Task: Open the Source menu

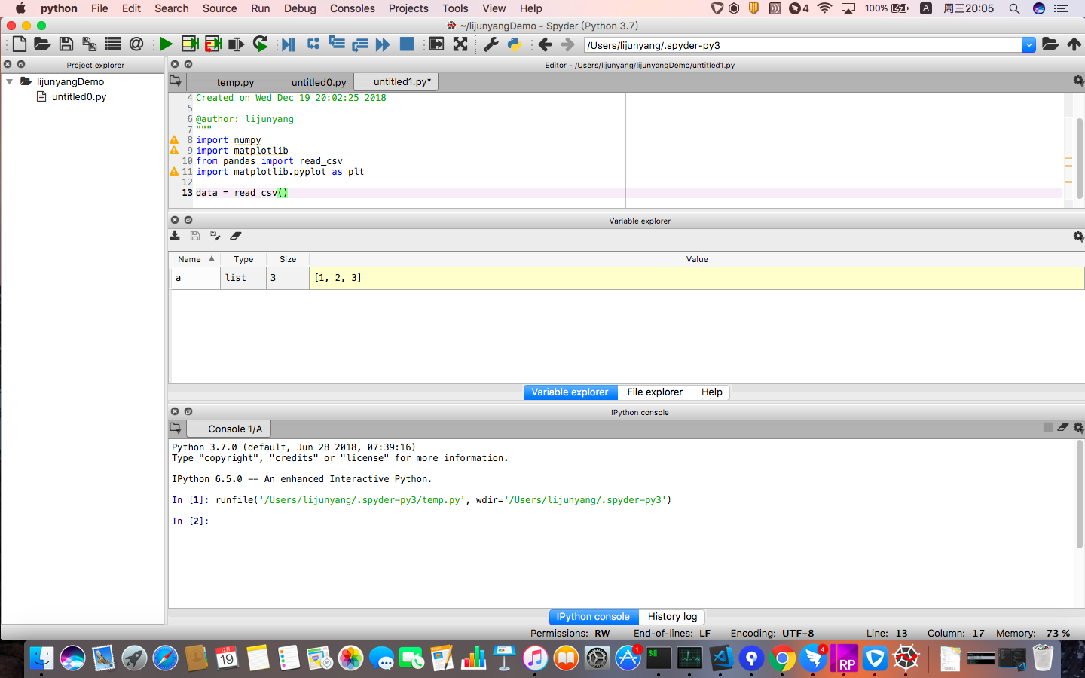Action: [219, 8]
